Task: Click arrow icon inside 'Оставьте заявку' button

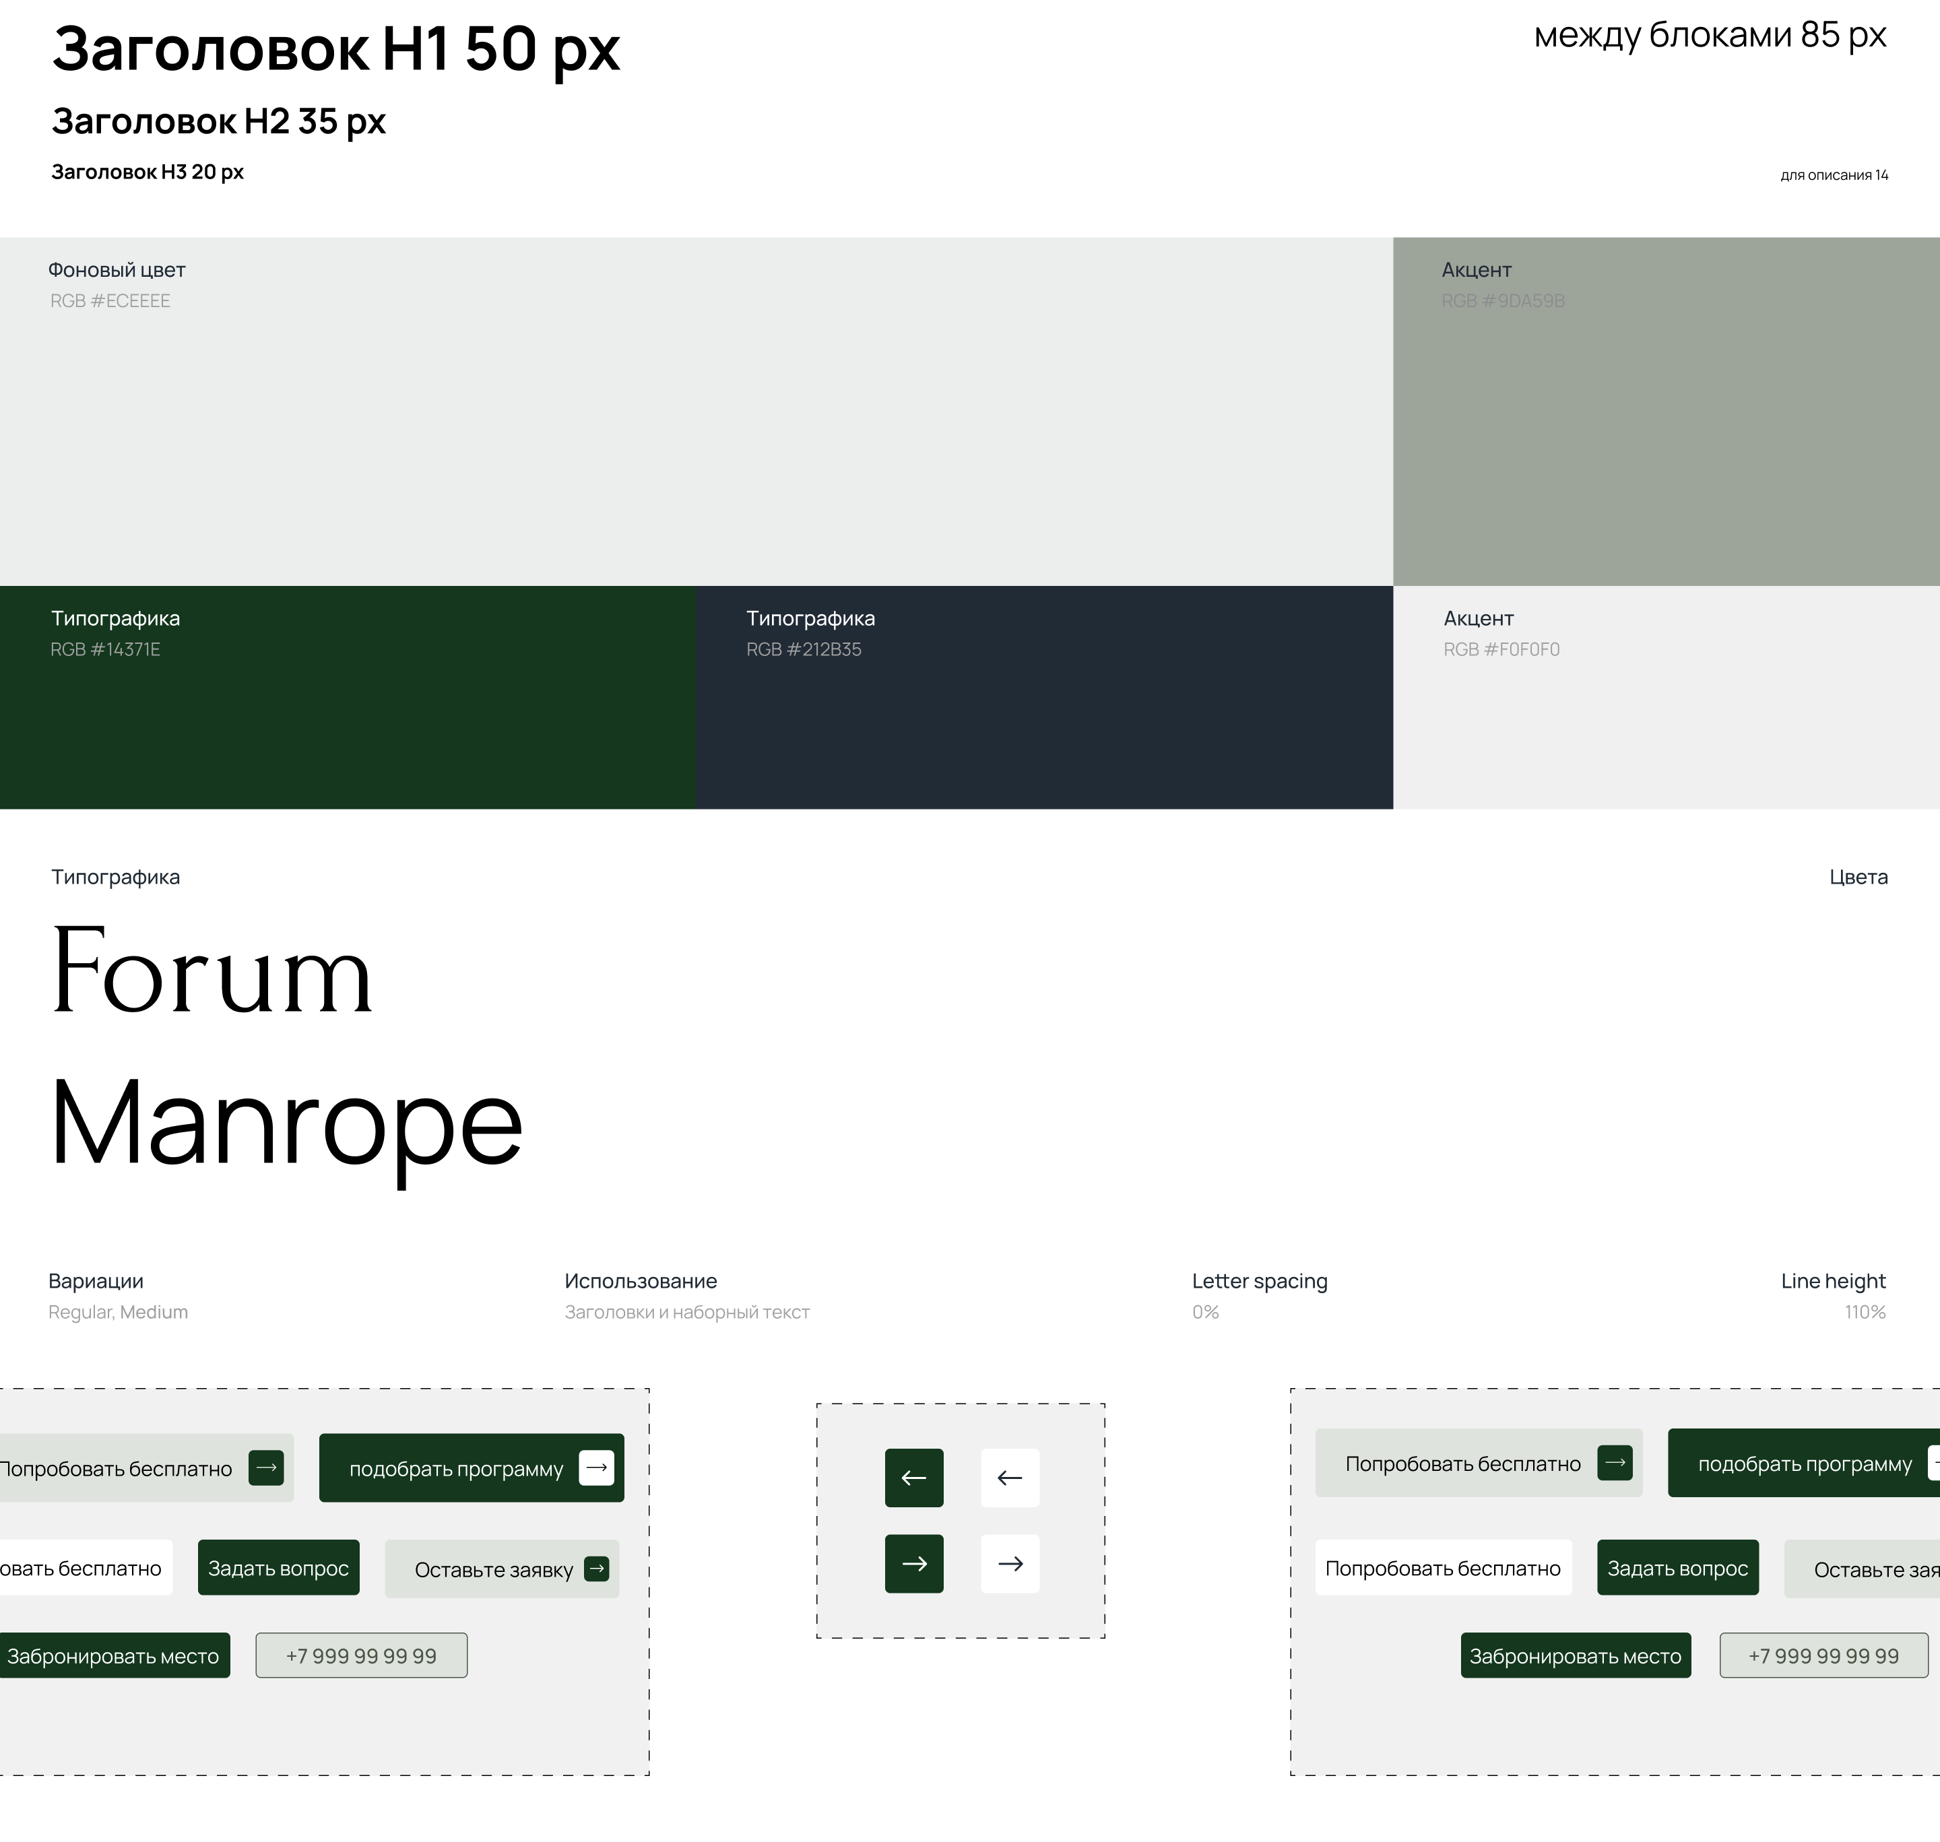Action: [x=596, y=1569]
